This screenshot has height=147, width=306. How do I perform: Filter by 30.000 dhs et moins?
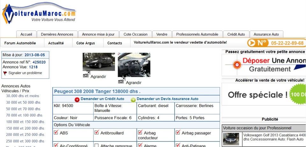pyautogui.click(x=23, y=96)
